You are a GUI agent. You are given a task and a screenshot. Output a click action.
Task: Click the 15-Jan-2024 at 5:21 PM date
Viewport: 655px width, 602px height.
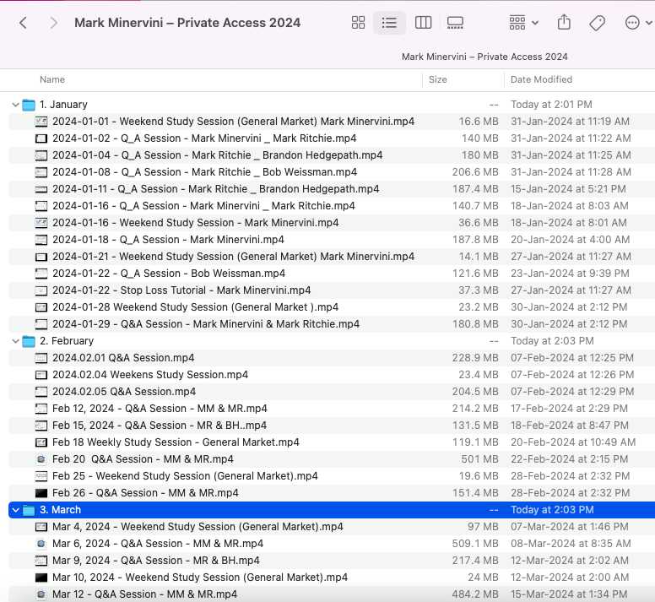pos(568,189)
